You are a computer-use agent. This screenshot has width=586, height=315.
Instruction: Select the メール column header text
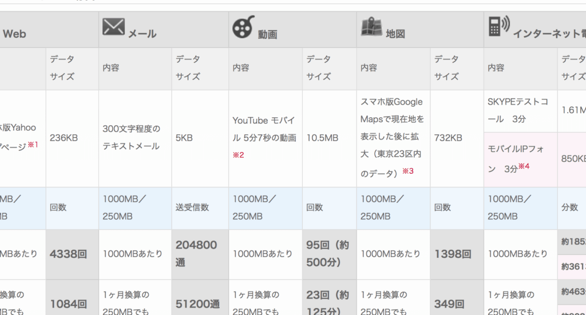pos(142,34)
